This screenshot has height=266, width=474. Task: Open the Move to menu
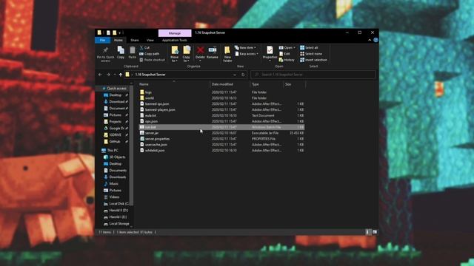pyautogui.click(x=175, y=54)
